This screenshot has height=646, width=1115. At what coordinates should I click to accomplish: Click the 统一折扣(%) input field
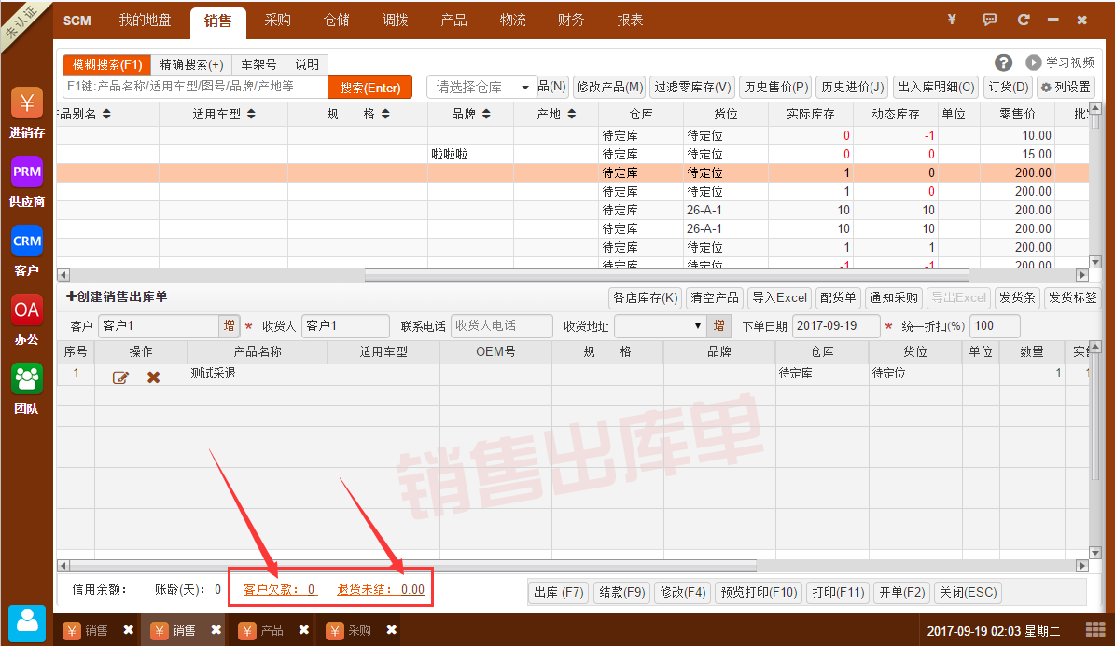point(995,325)
